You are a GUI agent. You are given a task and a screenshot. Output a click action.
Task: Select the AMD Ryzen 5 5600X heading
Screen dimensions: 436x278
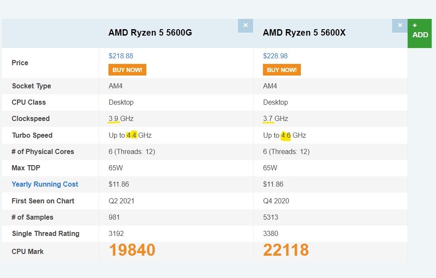[304, 33]
